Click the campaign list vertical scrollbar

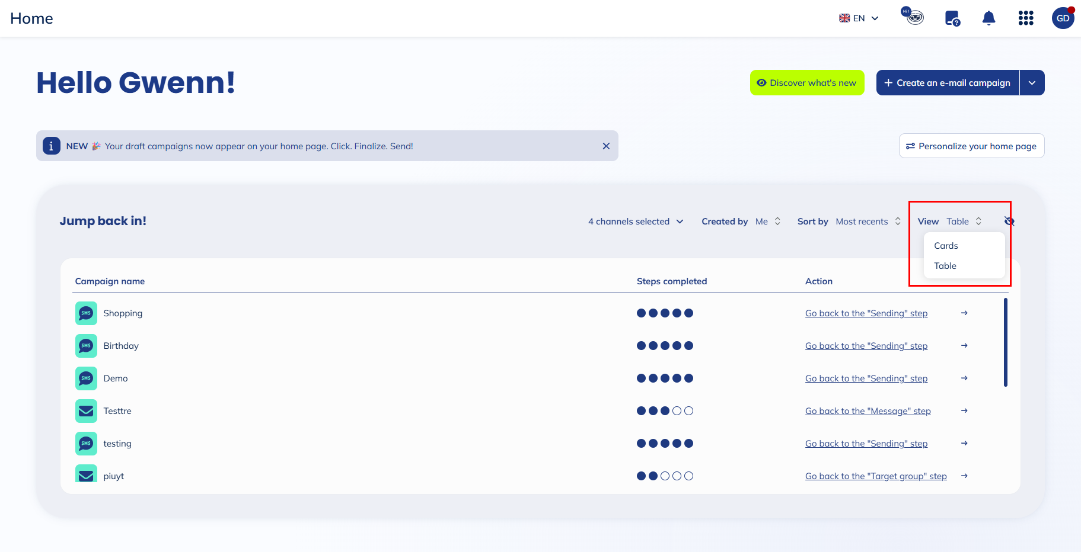pos(1006,342)
